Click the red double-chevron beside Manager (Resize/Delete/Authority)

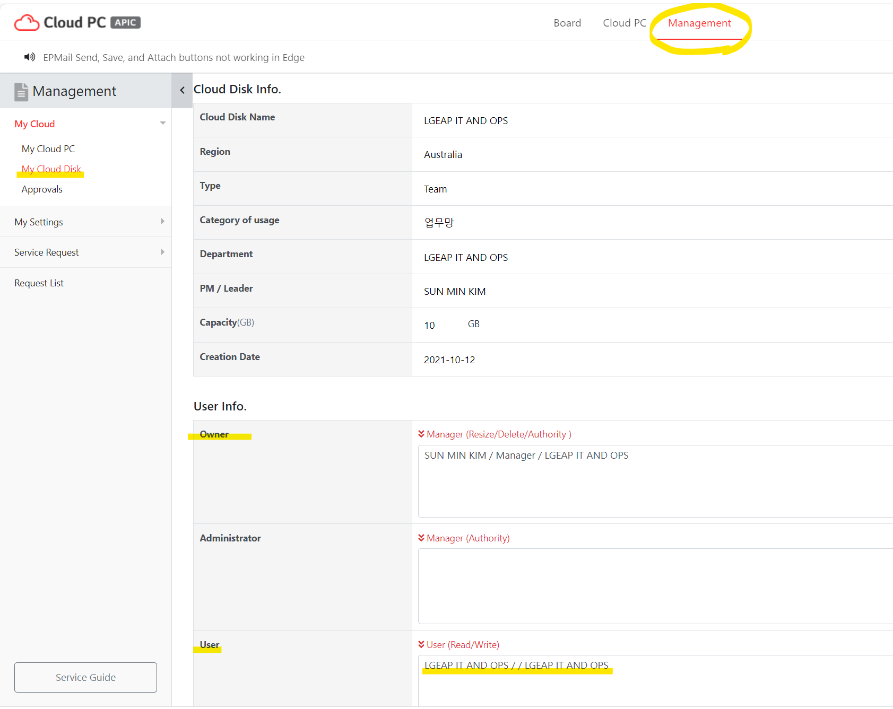click(x=421, y=434)
